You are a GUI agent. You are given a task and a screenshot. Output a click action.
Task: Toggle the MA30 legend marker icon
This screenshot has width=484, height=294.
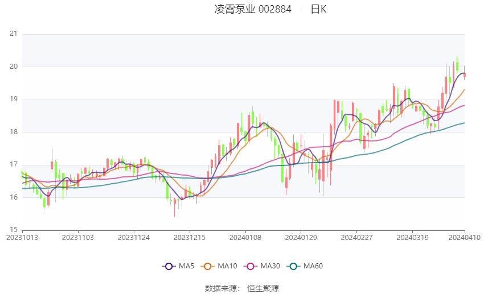click(x=251, y=266)
